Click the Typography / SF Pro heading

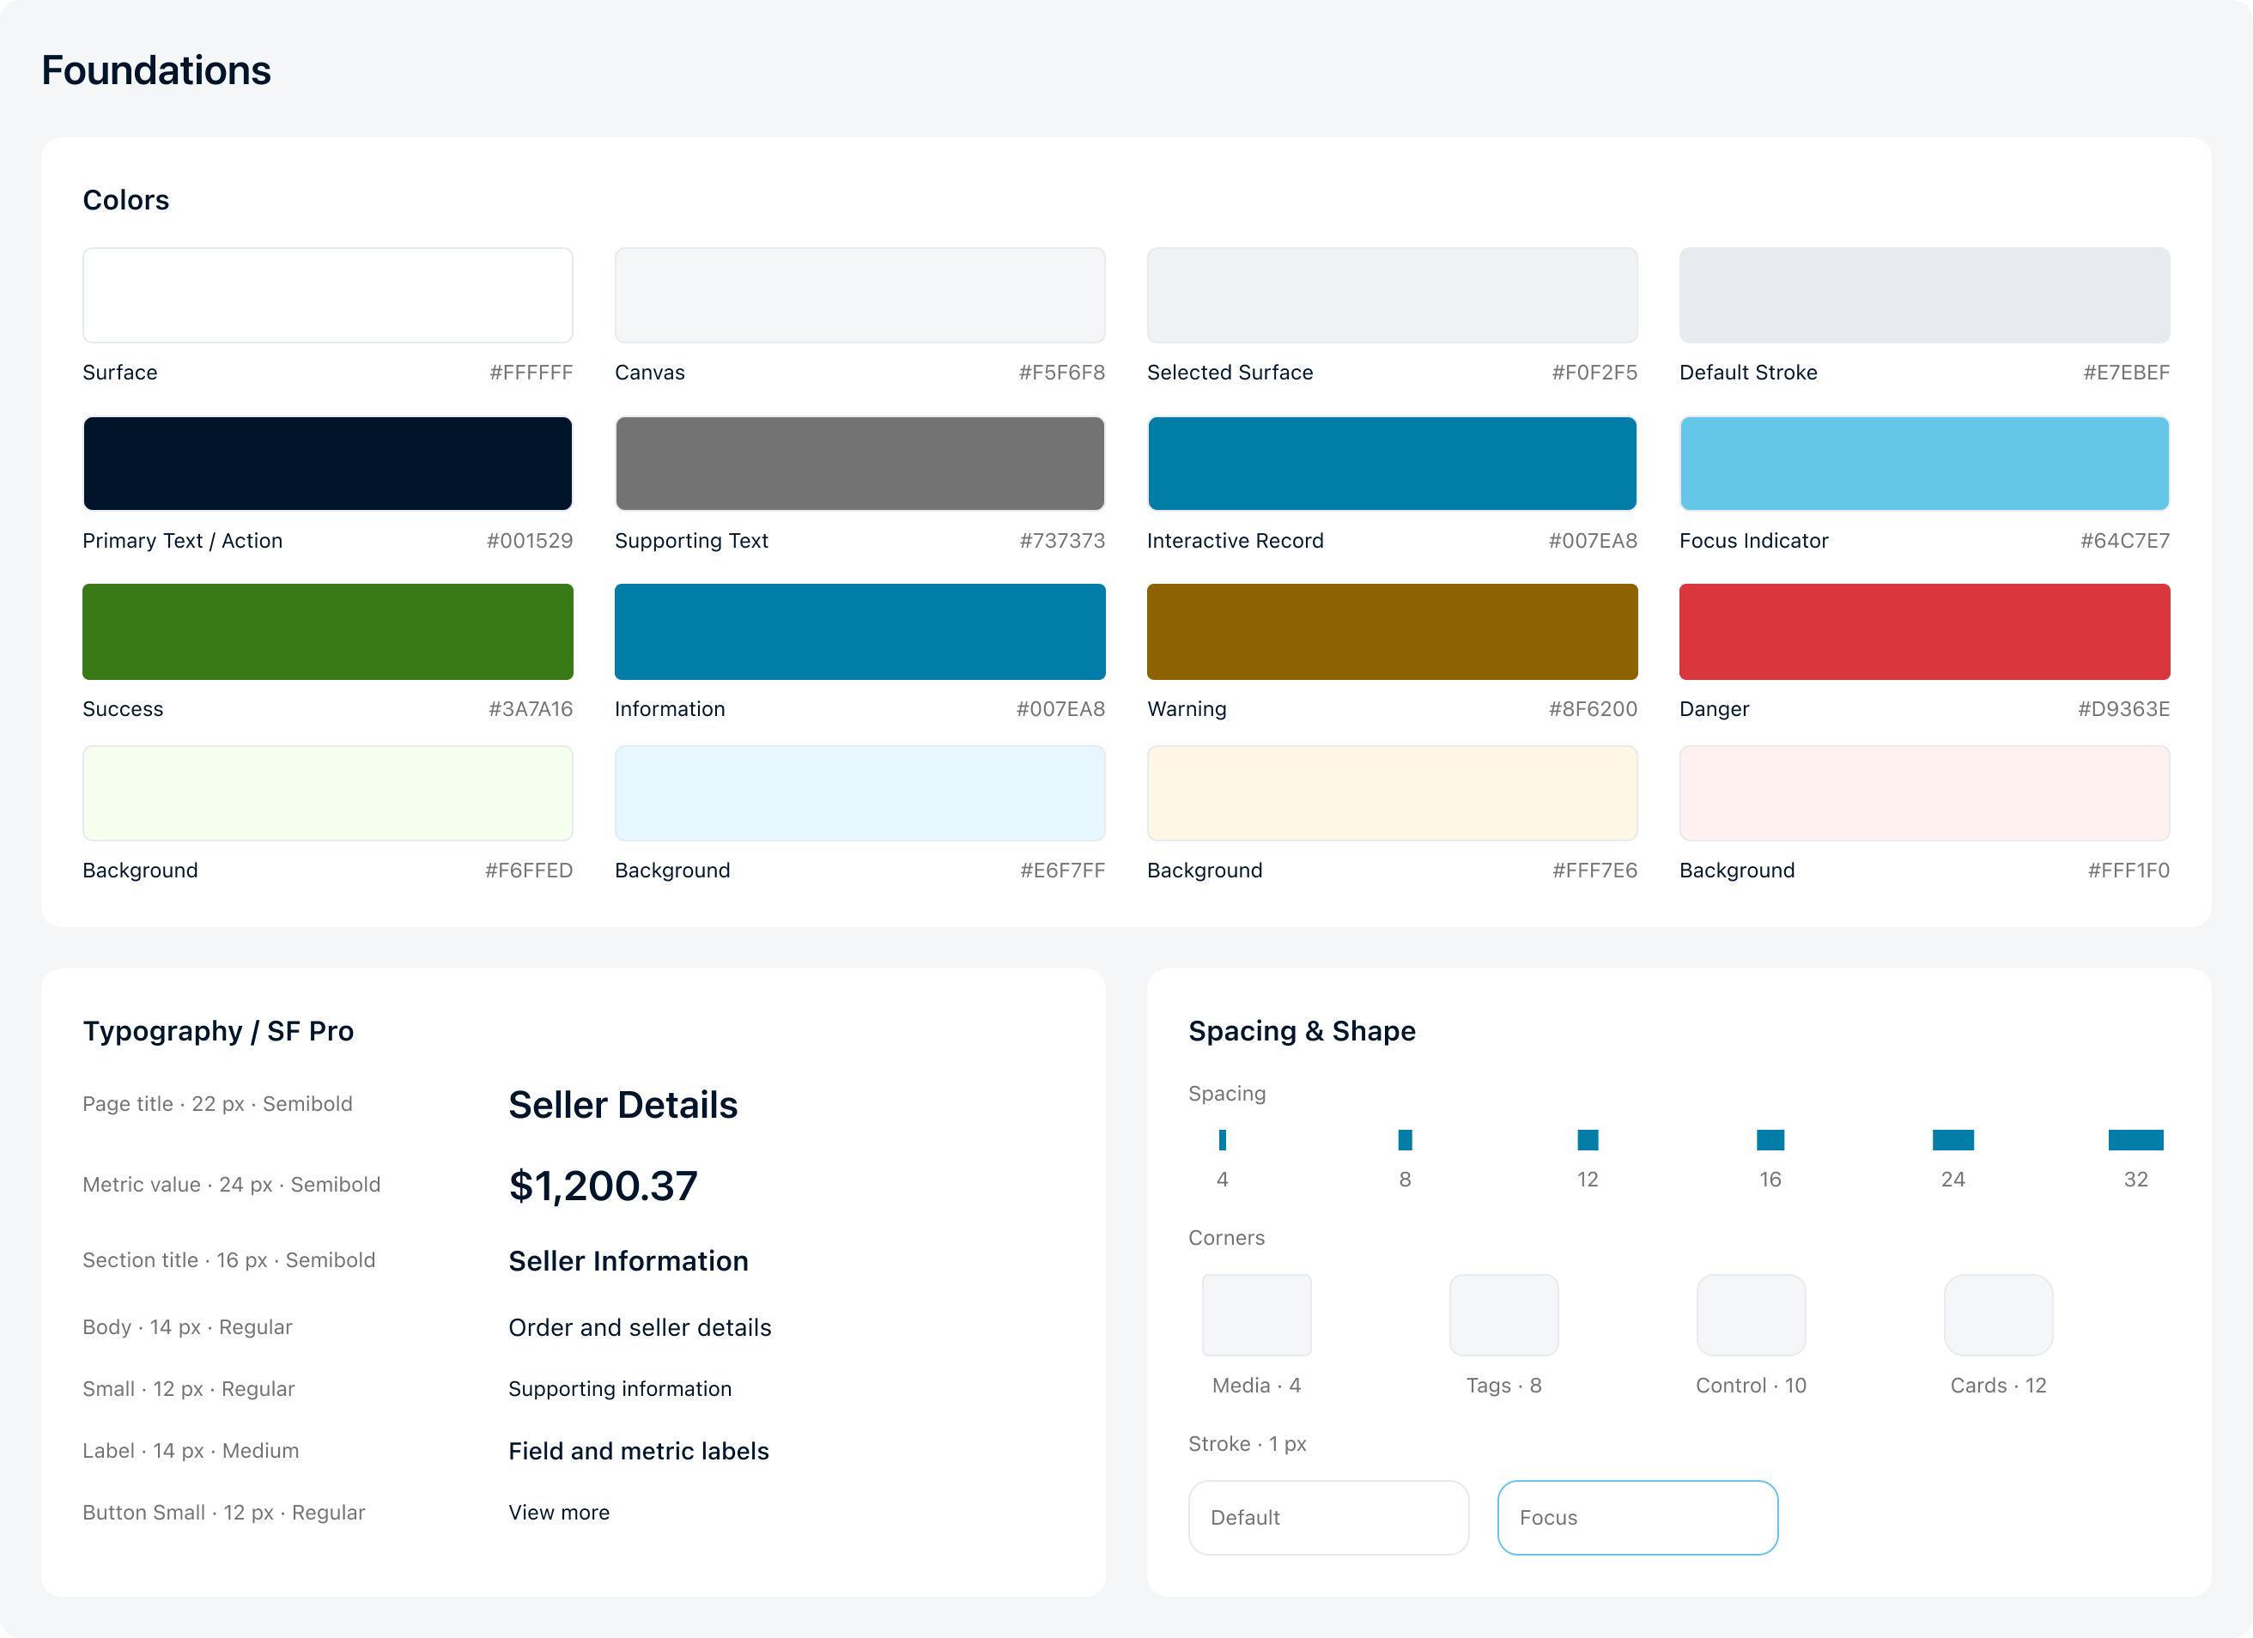(x=219, y=1031)
